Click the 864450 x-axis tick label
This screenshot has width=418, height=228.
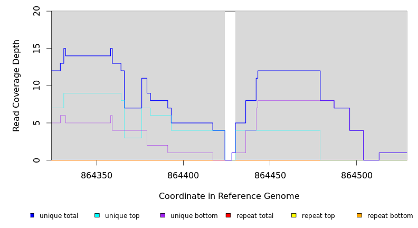click(x=270, y=175)
